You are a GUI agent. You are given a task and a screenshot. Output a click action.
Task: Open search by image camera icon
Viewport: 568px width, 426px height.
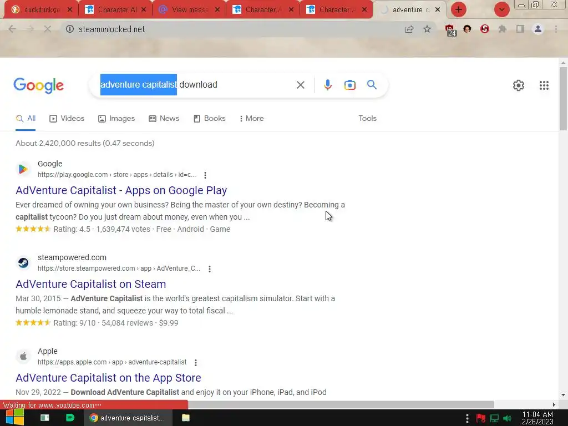(349, 85)
